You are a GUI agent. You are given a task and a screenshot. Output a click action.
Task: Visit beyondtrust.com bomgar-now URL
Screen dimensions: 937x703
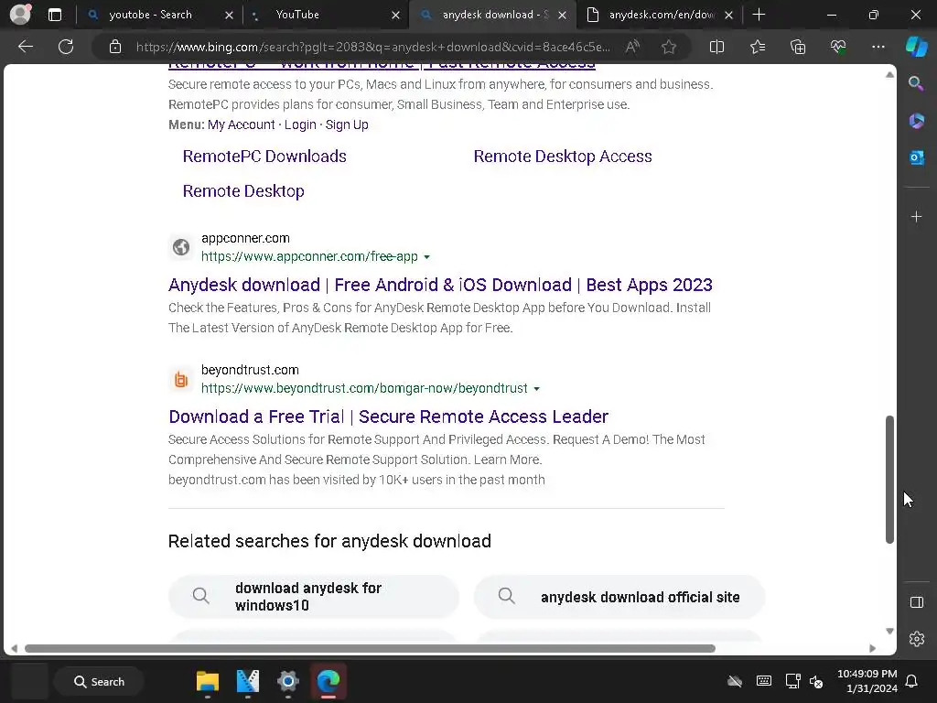coord(364,388)
